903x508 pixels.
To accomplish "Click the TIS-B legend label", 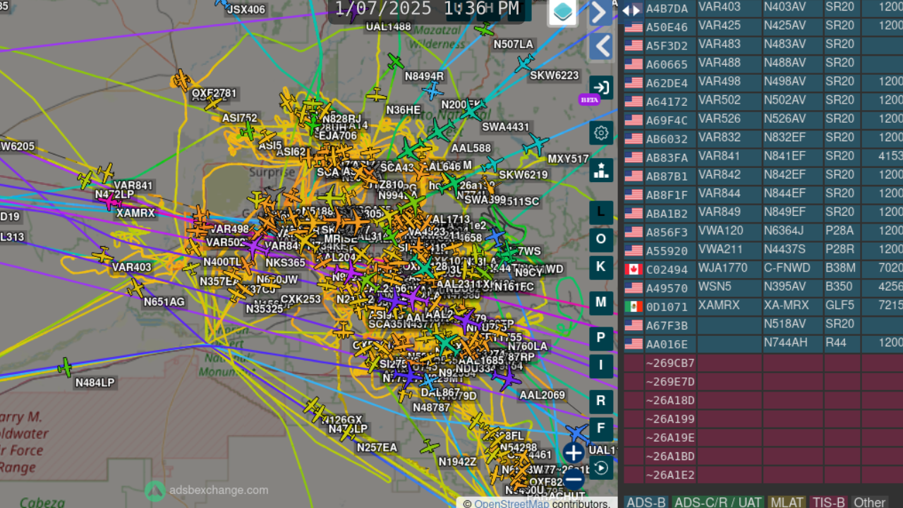I will tap(829, 502).
